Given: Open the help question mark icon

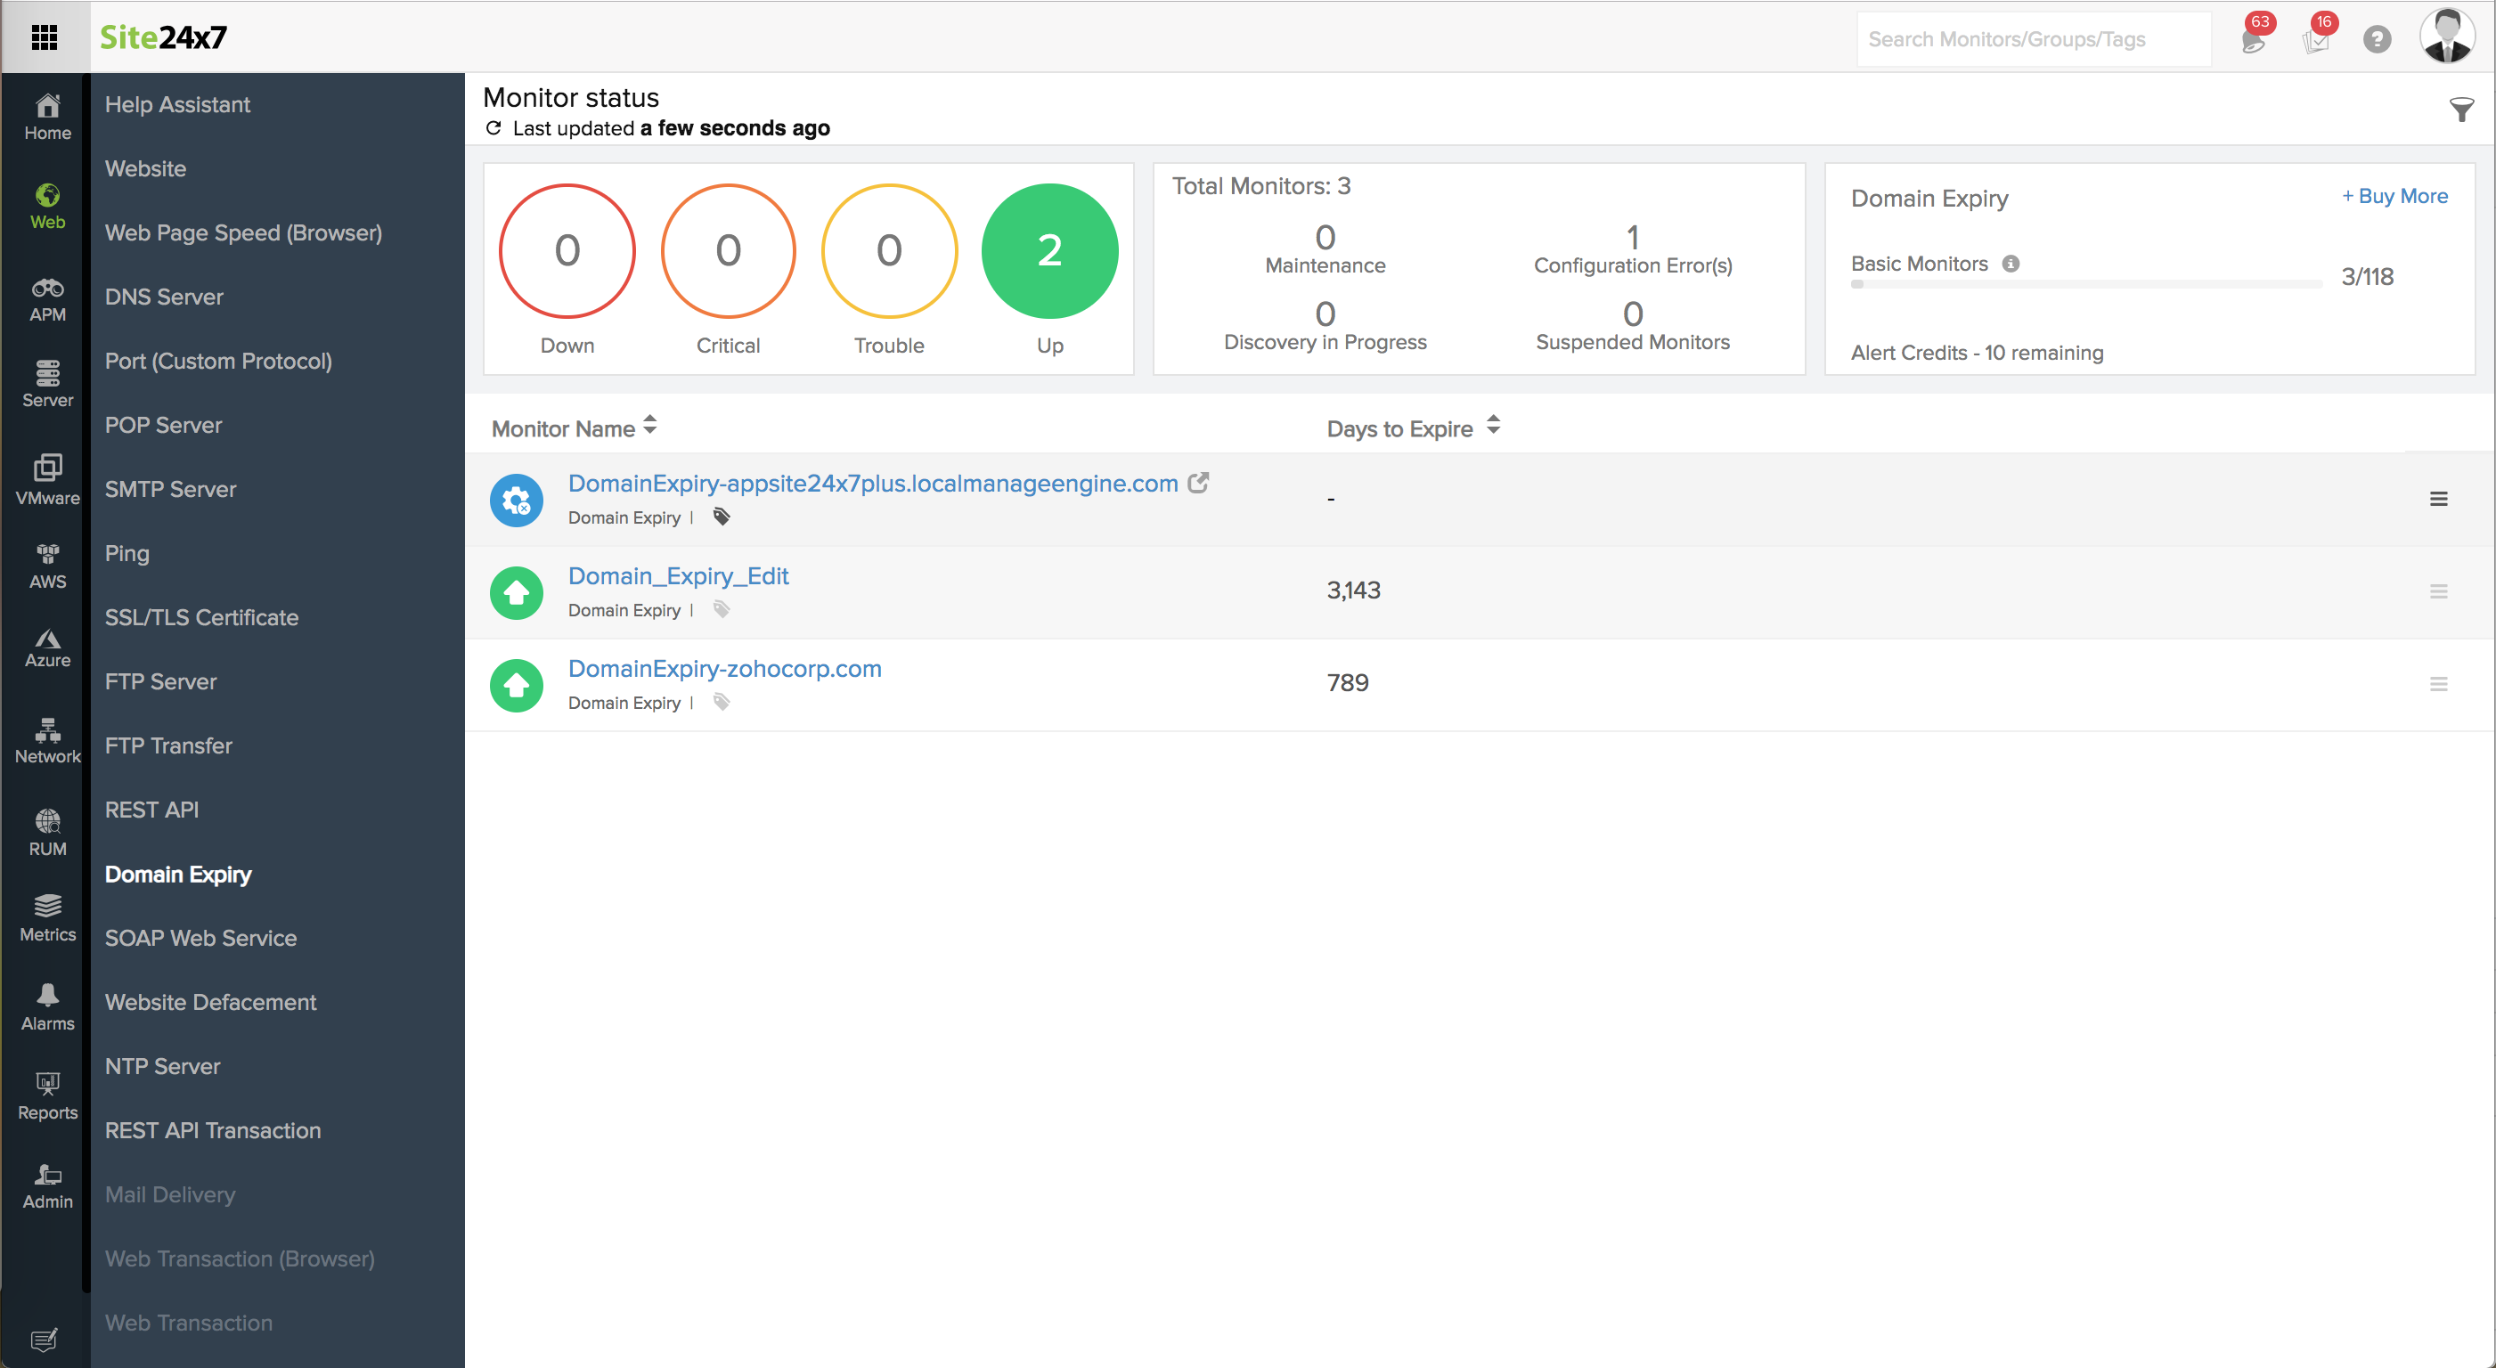Looking at the screenshot, I should click(x=2376, y=40).
